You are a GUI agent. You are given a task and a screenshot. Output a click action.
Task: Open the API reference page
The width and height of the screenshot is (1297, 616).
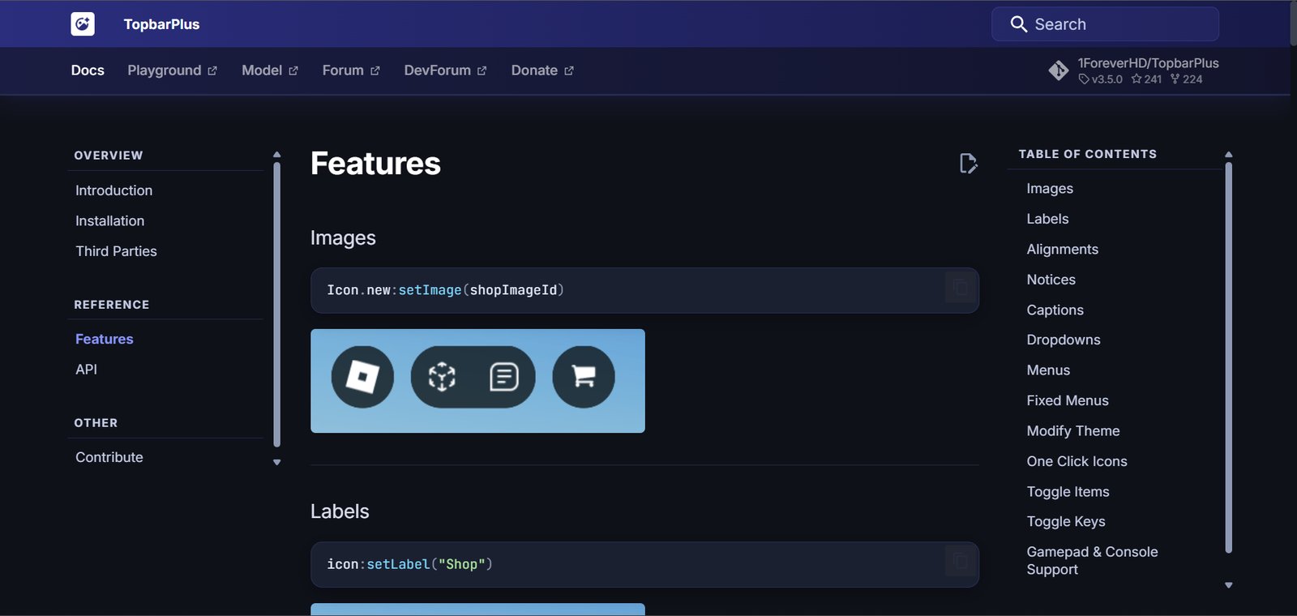click(86, 369)
